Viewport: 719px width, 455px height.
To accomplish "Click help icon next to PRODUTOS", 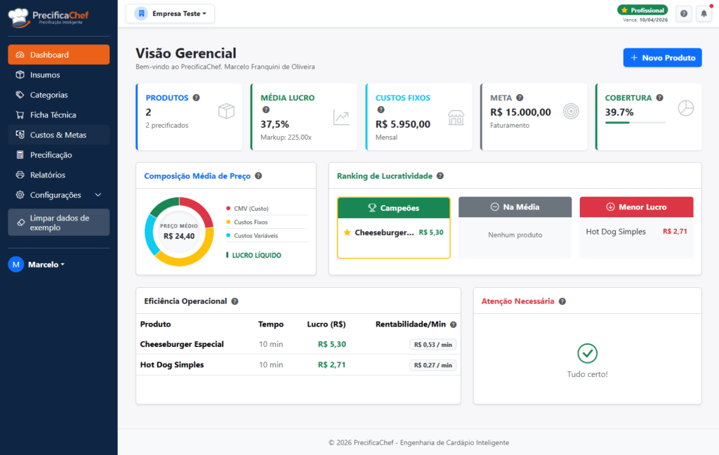I will pos(197,98).
